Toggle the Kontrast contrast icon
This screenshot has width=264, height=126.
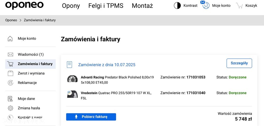coord(177,6)
